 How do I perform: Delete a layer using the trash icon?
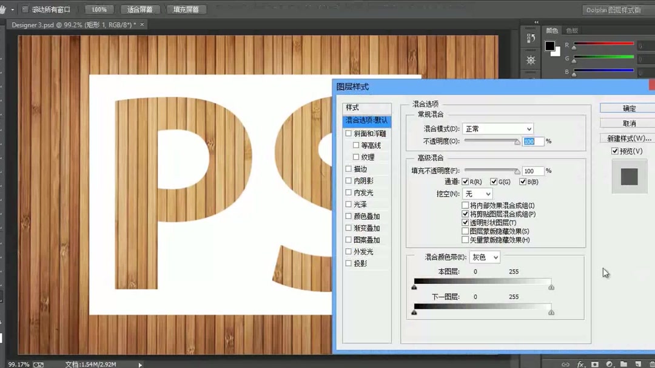click(x=651, y=364)
